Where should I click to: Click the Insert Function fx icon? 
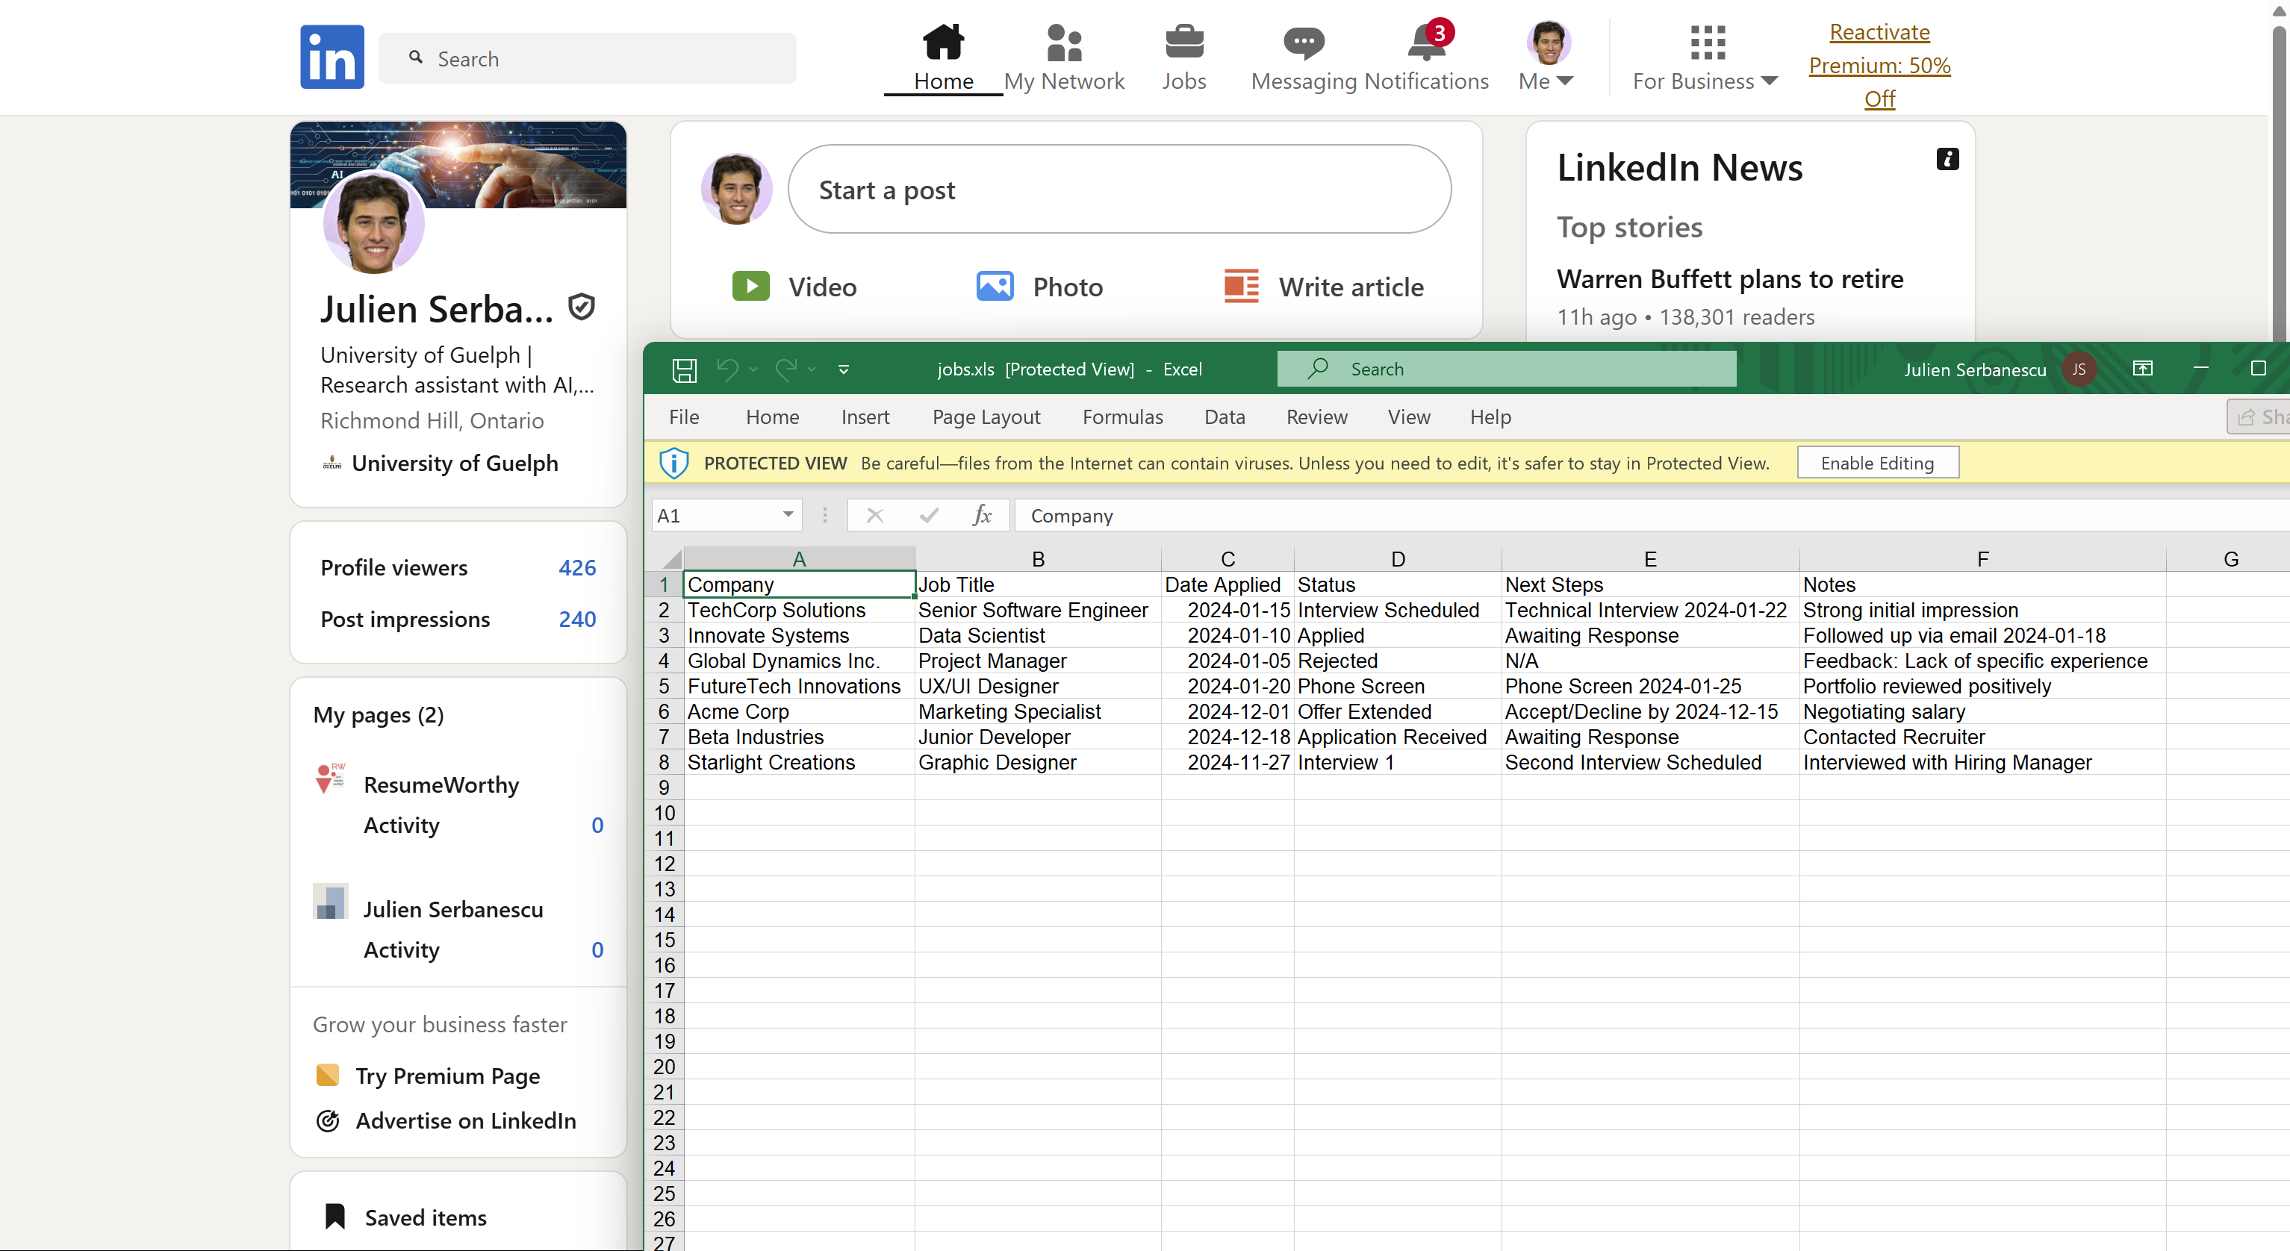[981, 515]
